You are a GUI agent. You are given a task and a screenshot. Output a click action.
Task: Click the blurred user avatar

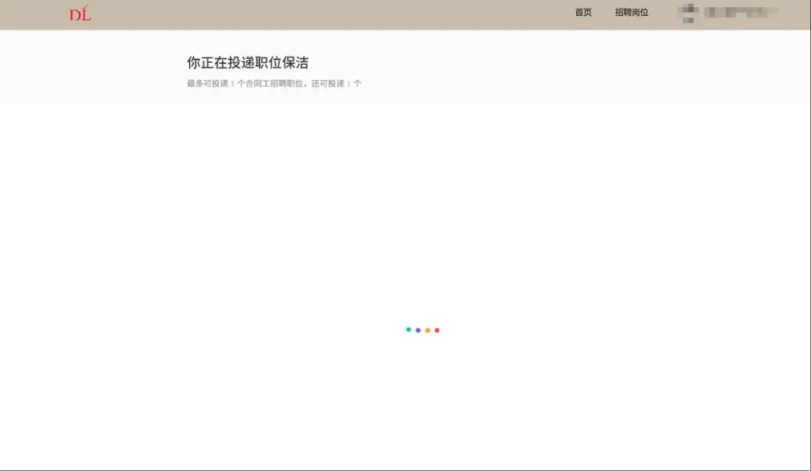[689, 13]
